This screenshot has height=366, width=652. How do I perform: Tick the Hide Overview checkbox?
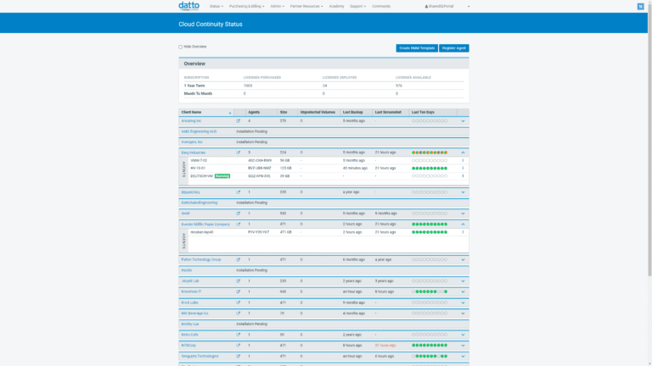coord(181,47)
